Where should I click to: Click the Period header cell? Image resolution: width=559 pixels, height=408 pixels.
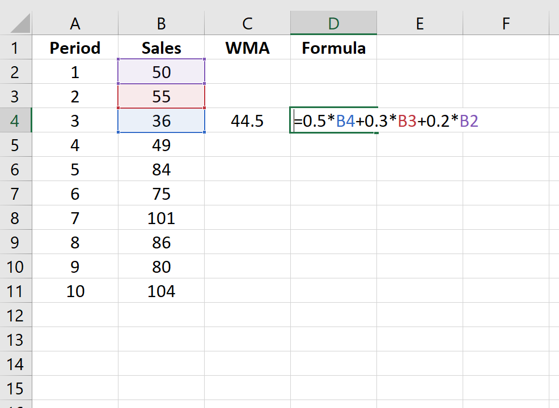coord(75,48)
